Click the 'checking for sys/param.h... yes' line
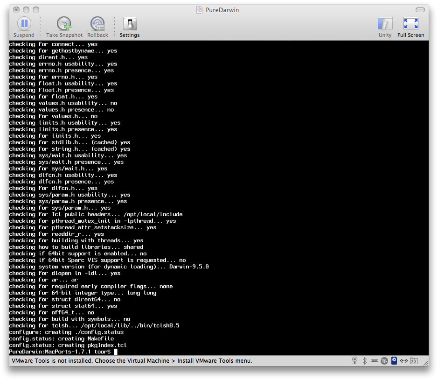Image resolution: width=438 pixels, height=380 pixels. [x=60, y=208]
